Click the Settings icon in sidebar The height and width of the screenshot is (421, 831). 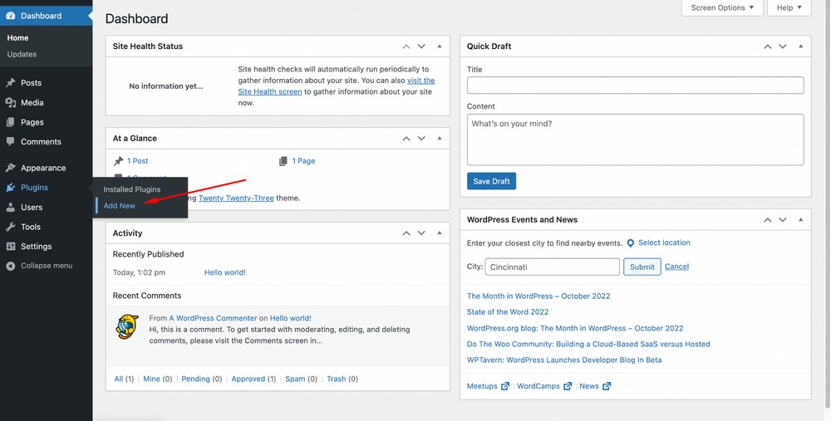pos(11,247)
